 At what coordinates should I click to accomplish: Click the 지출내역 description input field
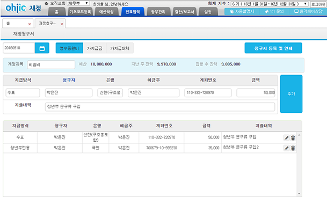pyautogui.click(x=160, y=107)
